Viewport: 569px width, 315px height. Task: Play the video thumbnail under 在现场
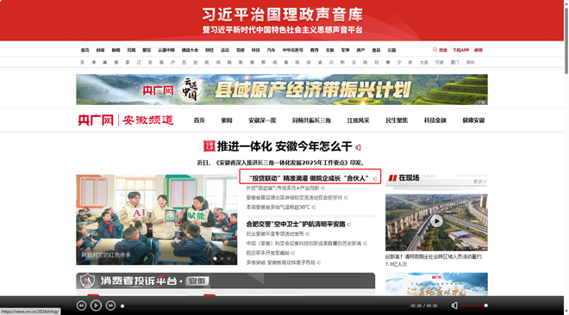[436, 221]
